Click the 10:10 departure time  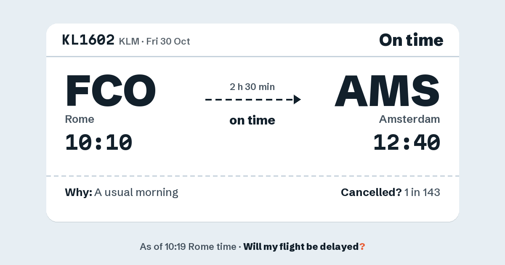(99, 143)
